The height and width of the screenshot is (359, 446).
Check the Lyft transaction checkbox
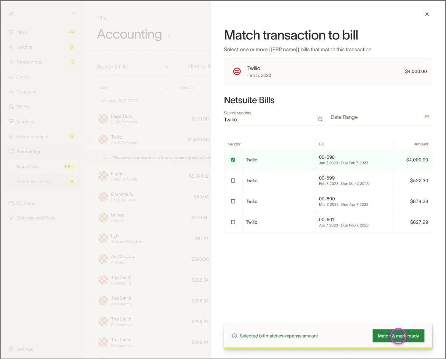[x=89, y=238]
